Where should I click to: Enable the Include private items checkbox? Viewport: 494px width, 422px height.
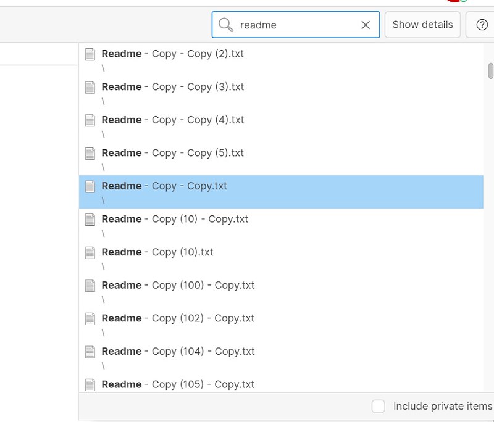point(378,406)
